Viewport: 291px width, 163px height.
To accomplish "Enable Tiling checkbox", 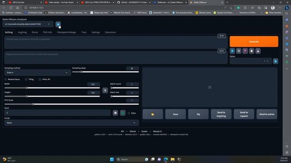I will pyautogui.click(x=26, y=79).
